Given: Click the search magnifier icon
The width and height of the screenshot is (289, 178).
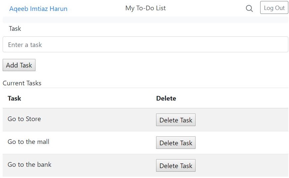Looking at the screenshot, I should click(x=249, y=9).
